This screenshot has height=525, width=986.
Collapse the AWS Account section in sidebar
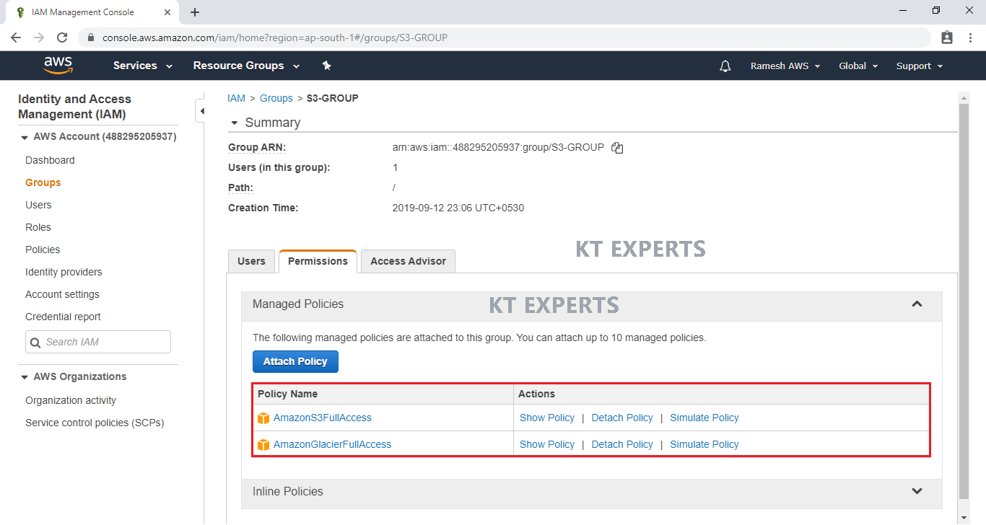coord(25,137)
